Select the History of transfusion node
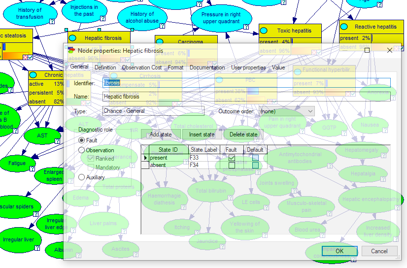407x268 pixels. (x=30, y=13)
